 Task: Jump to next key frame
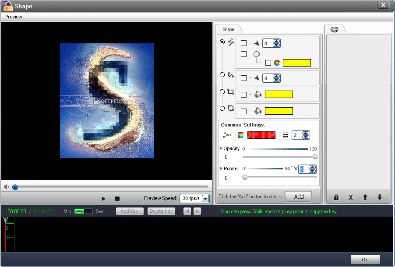pyautogui.click(x=197, y=211)
